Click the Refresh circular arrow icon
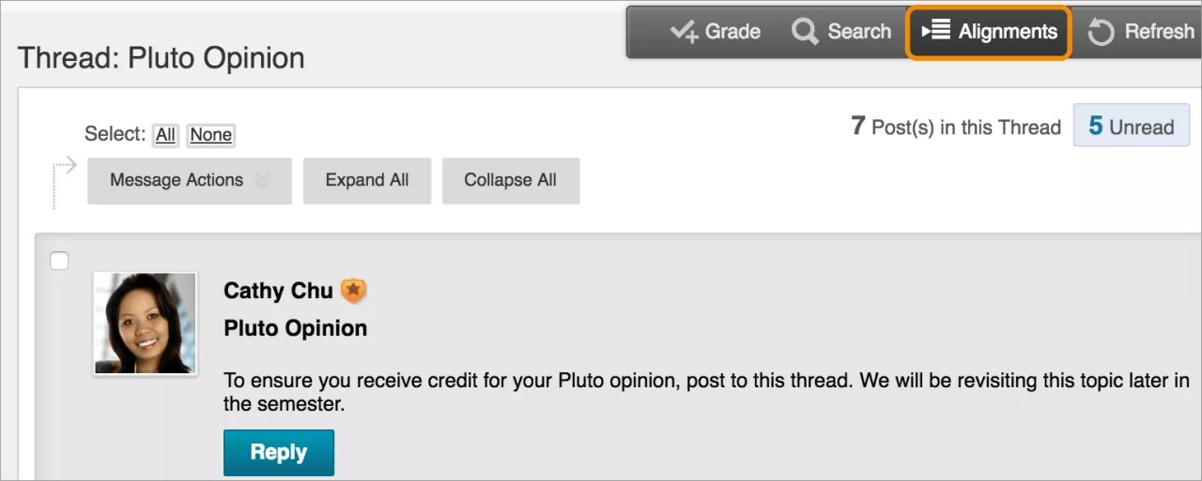This screenshot has width=1202, height=481. (x=1101, y=33)
